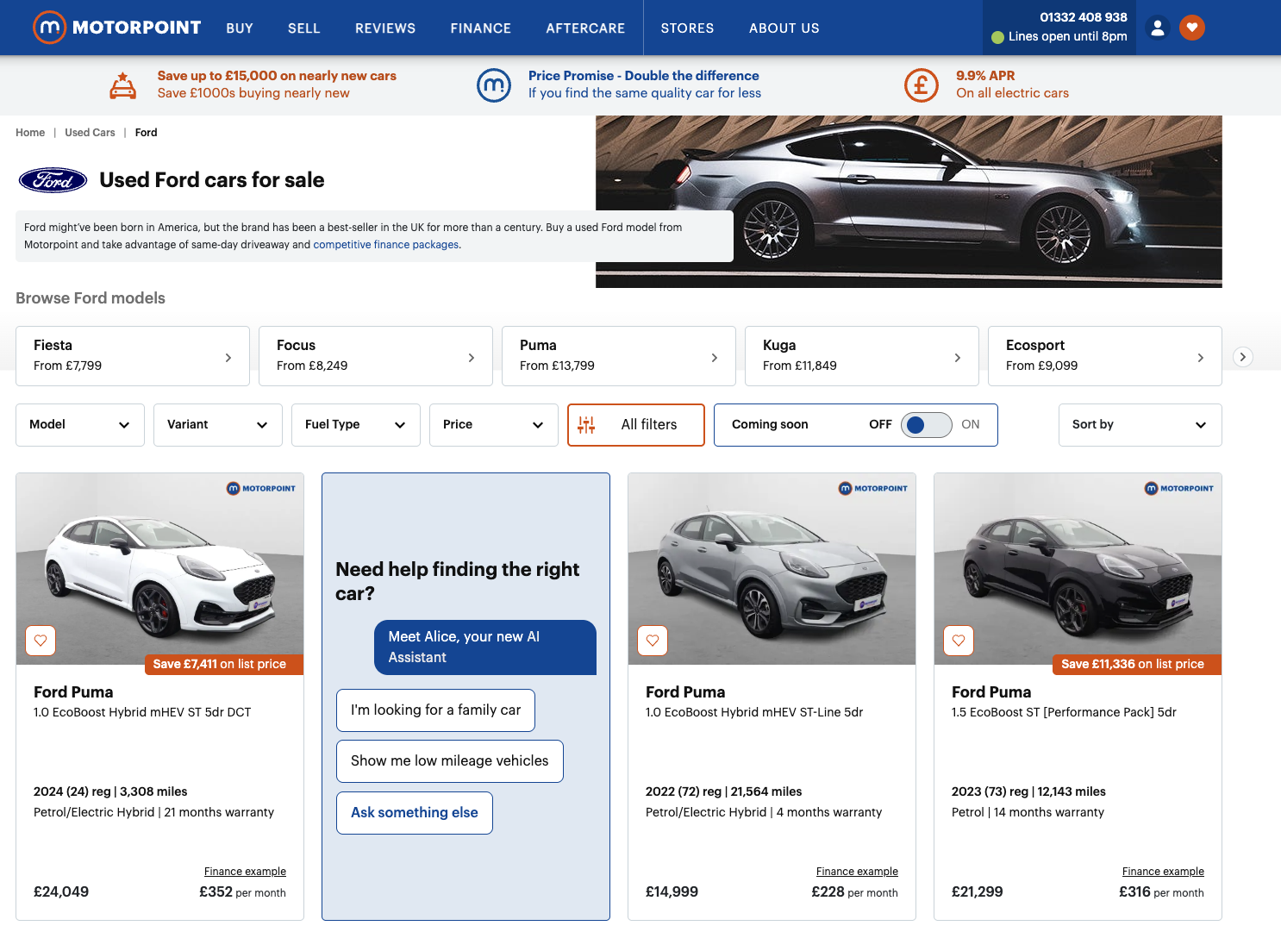The image size is (1281, 932).
Task: Open Finance example for £21,299 Puma
Action: 1163,872
